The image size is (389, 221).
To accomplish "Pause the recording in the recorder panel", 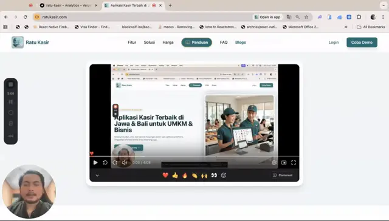I will click(x=11, y=102).
